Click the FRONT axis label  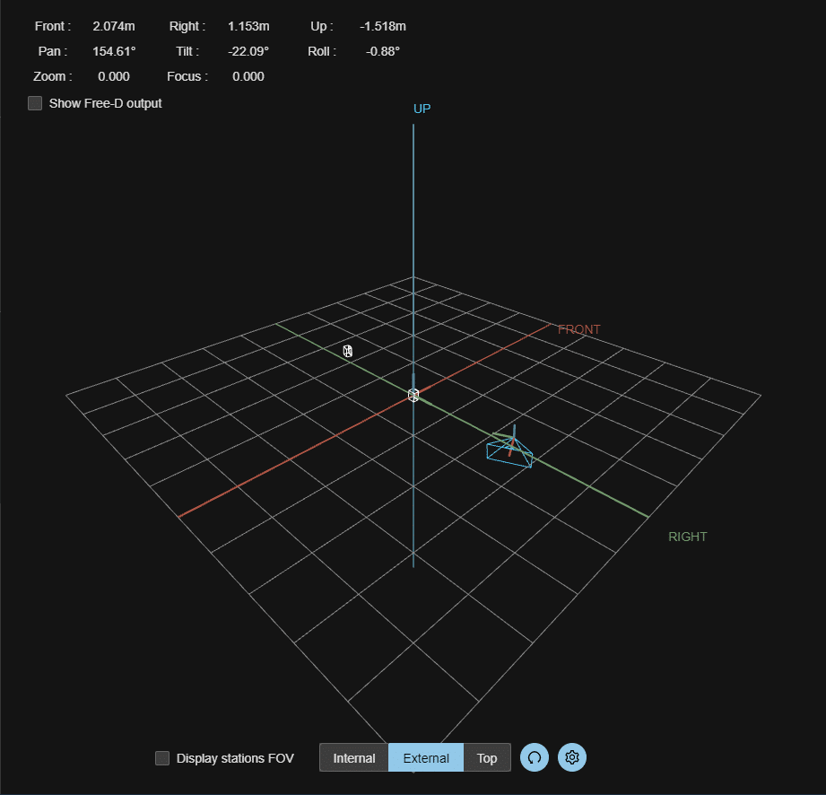click(578, 329)
